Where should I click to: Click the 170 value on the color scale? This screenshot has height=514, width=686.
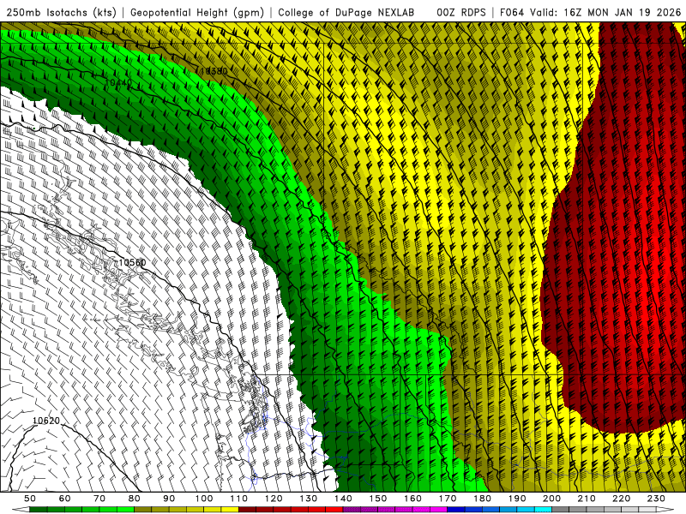448,499
